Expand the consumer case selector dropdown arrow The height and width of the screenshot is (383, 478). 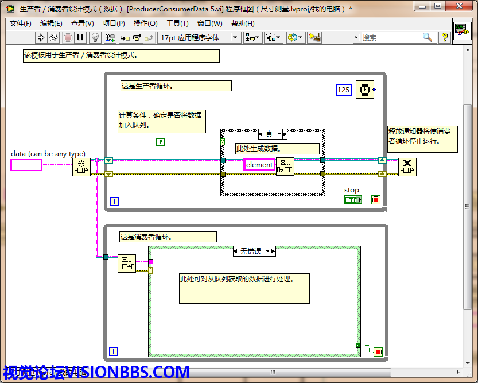(273, 252)
